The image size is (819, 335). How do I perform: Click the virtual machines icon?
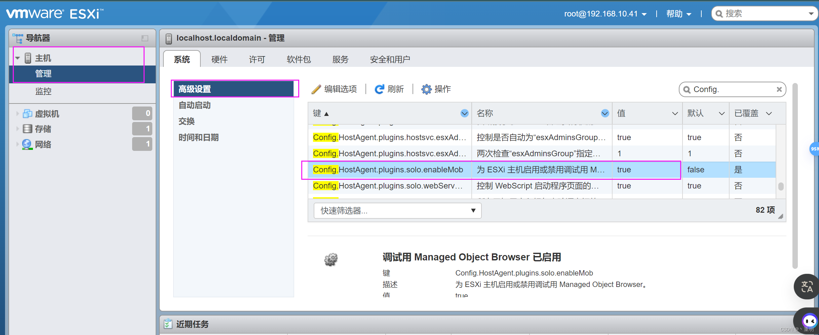[27, 114]
